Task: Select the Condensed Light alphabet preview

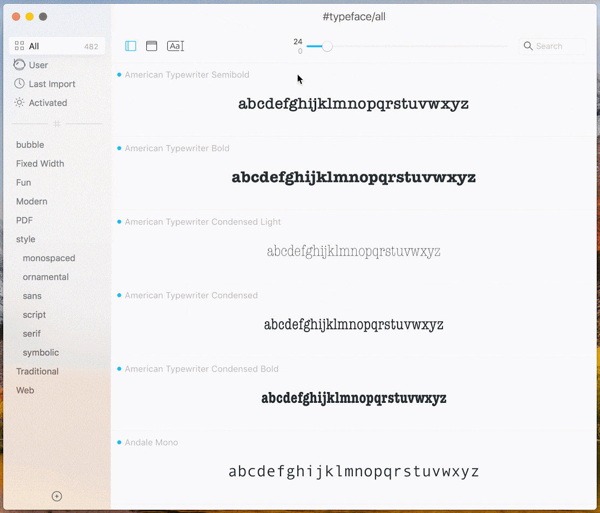Action: tap(353, 251)
